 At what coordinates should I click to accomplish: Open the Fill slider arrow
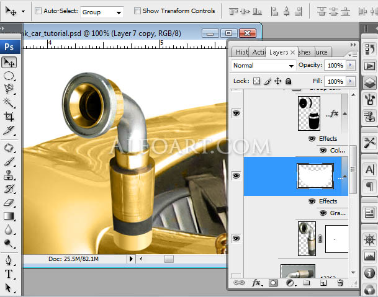tap(351, 81)
